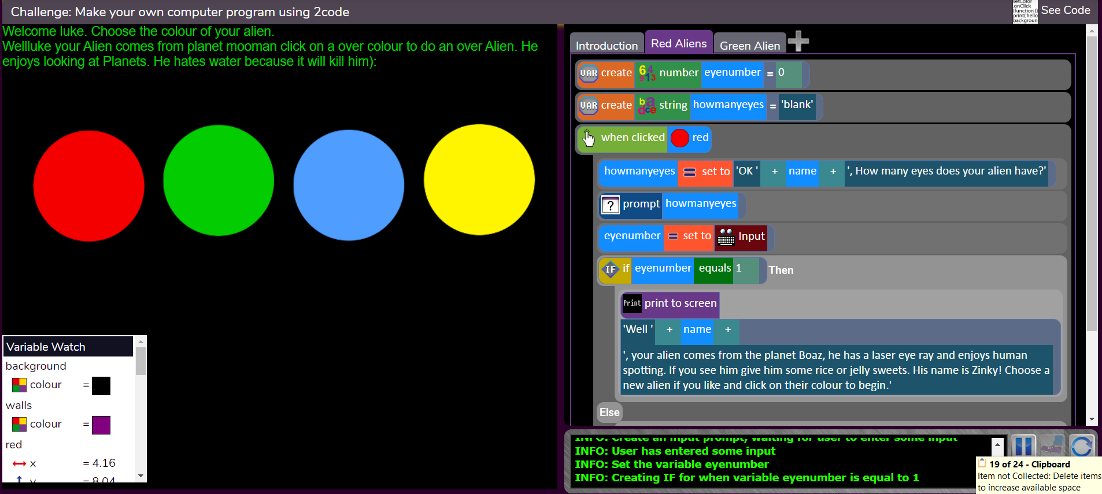Viewport: 1102px width, 494px height.
Task: Open the Green Alien tab
Action: [x=749, y=45]
